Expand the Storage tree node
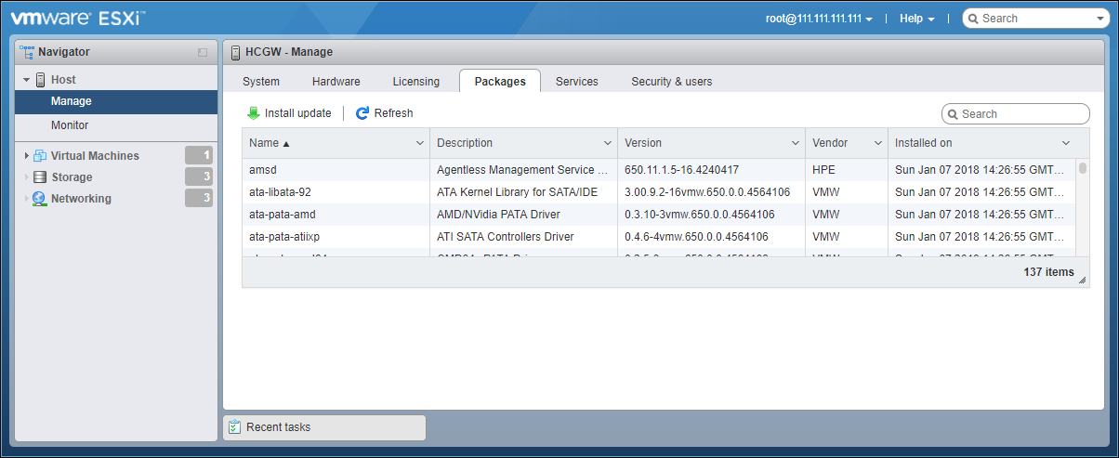The image size is (1119, 458). (x=27, y=177)
